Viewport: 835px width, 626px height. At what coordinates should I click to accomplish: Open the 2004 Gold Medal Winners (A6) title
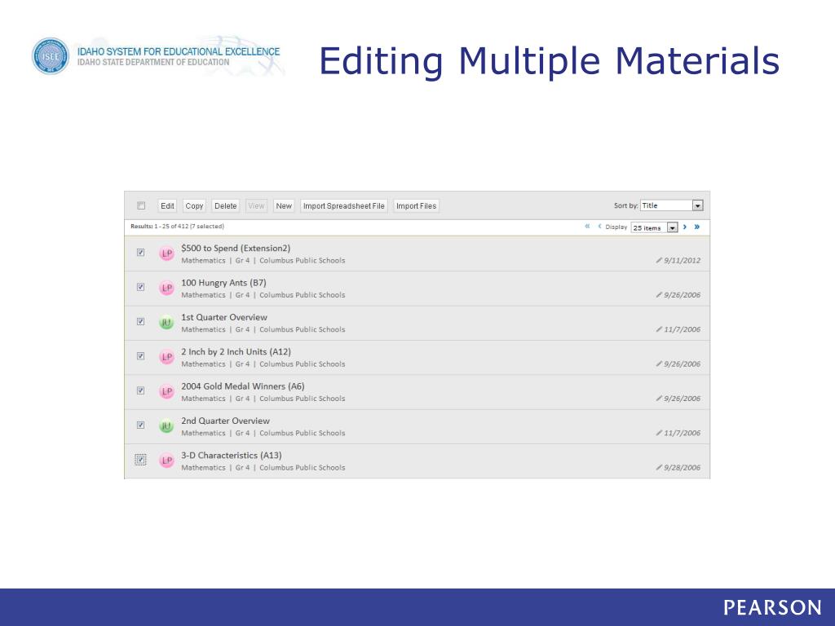[x=243, y=386]
